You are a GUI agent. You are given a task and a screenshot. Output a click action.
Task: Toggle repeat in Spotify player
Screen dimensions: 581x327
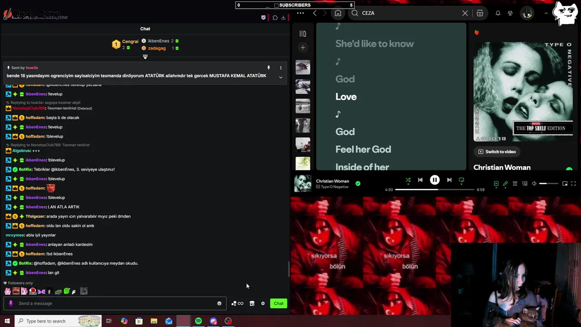pos(461,180)
